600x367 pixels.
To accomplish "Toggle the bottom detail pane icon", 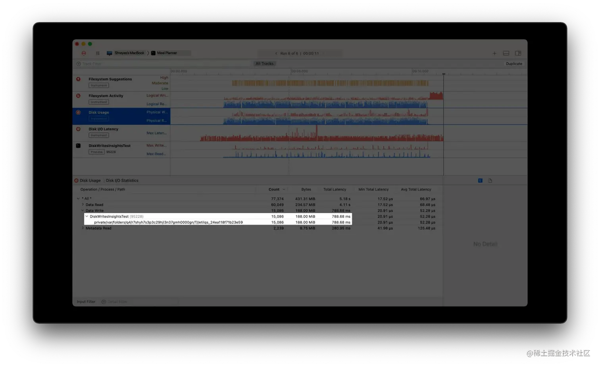I will click(506, 53).
